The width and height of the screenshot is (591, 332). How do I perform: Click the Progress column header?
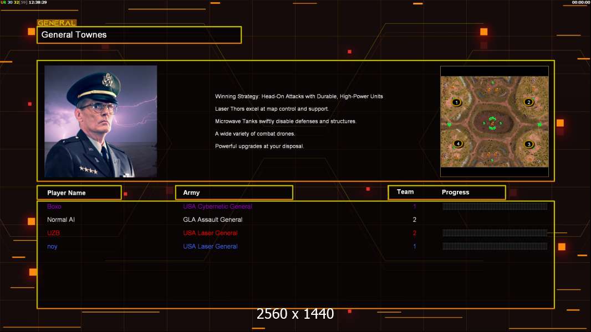point(455,193)
